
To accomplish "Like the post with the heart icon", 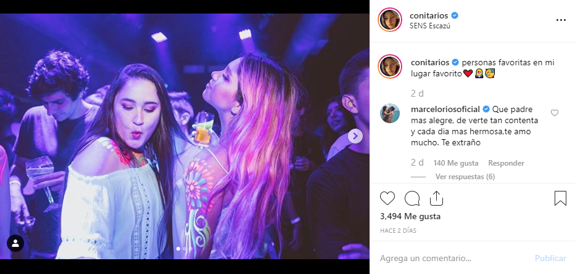I will (387, 198).
